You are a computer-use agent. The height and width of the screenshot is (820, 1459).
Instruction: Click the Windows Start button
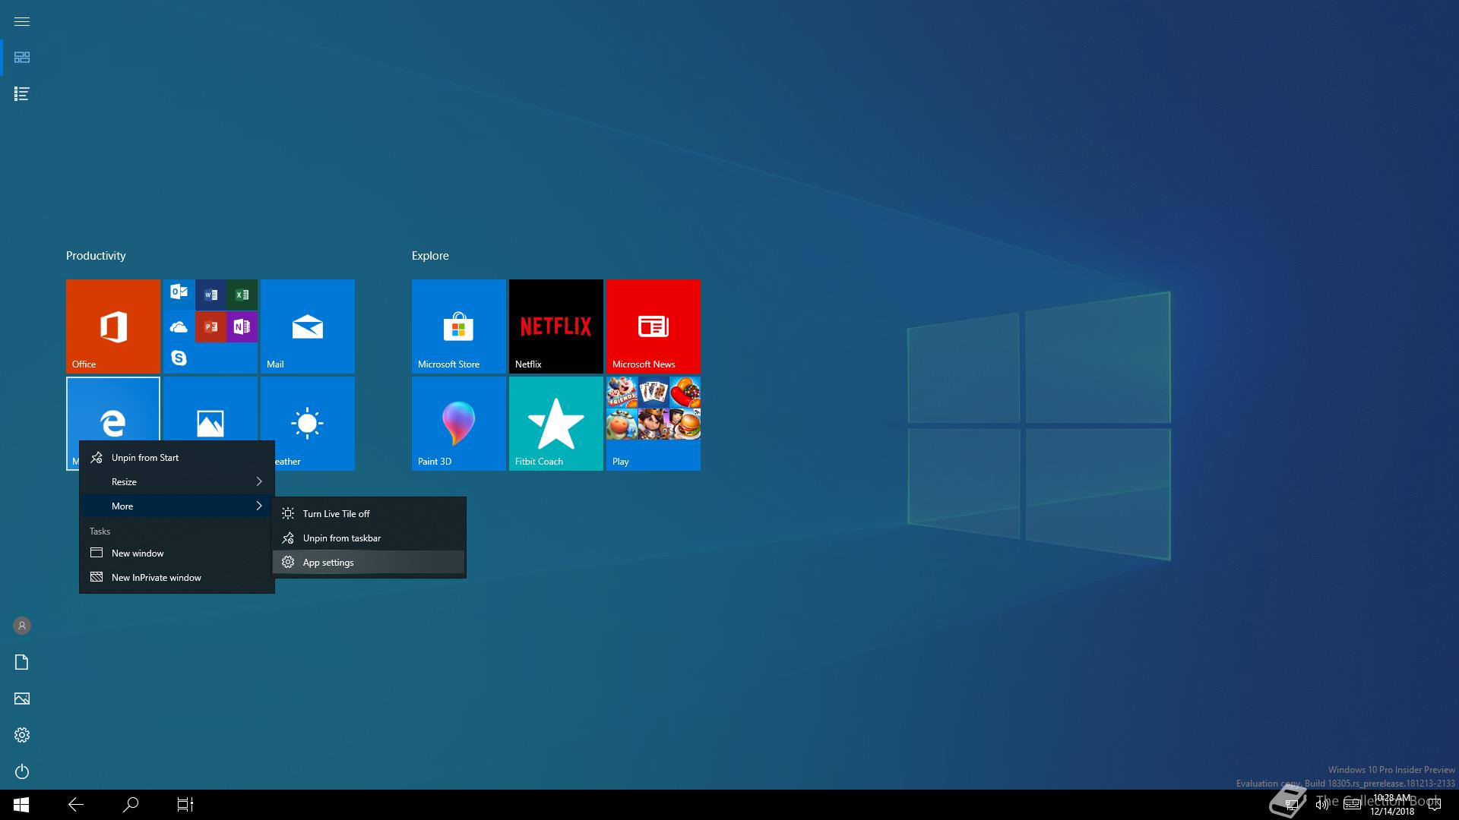pyautogui.click(x=21, y=805)
